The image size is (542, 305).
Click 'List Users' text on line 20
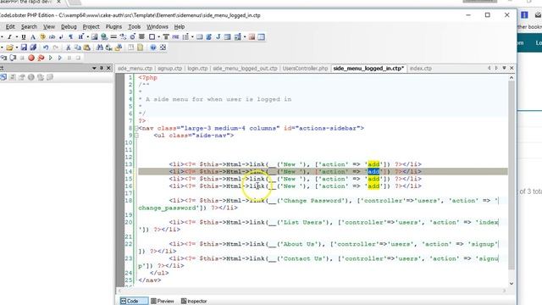[x=302, y=222]
